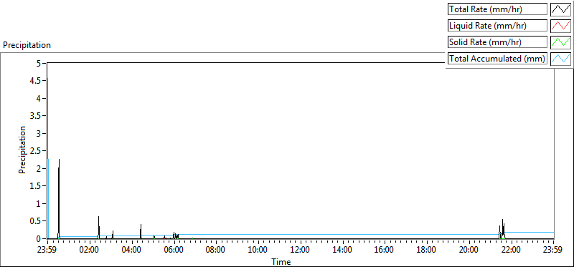Click the Total Accumulated blue line icon
Screen dimensions: 574x267
point(560,59)
